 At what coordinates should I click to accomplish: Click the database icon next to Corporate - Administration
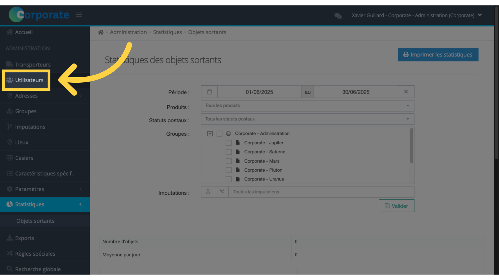click(228, 134)
